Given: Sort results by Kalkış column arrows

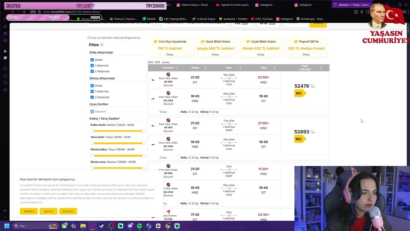Looking at the screenshot, I should click(205, 68).
